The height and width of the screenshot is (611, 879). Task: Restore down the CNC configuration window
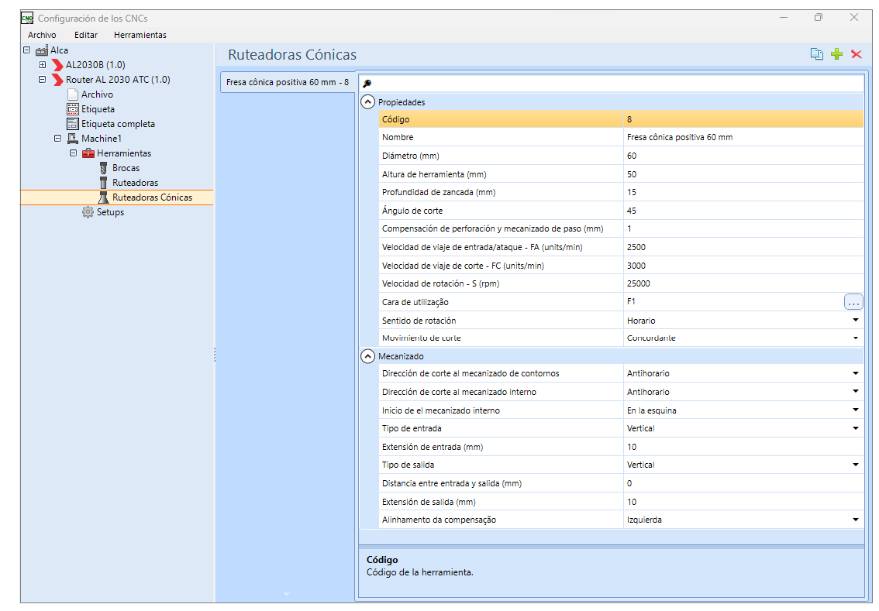(x=819, y=17)
